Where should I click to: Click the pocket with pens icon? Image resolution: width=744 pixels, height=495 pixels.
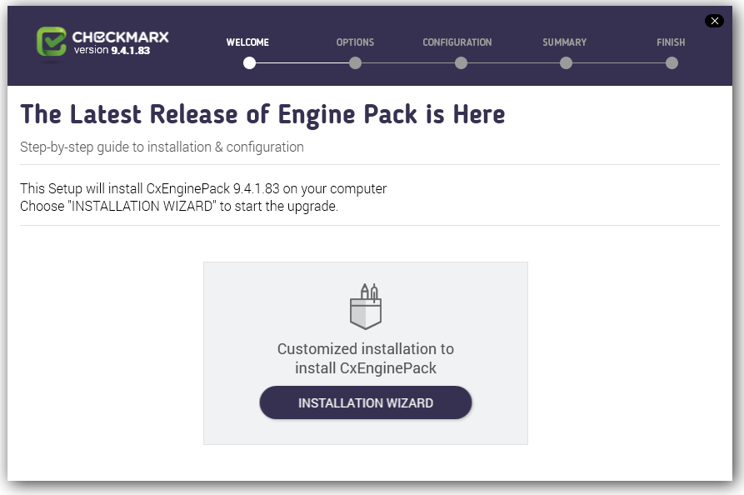pos(366,306)
